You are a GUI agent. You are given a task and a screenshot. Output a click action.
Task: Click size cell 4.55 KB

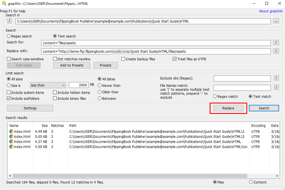(x=41, y=147)
